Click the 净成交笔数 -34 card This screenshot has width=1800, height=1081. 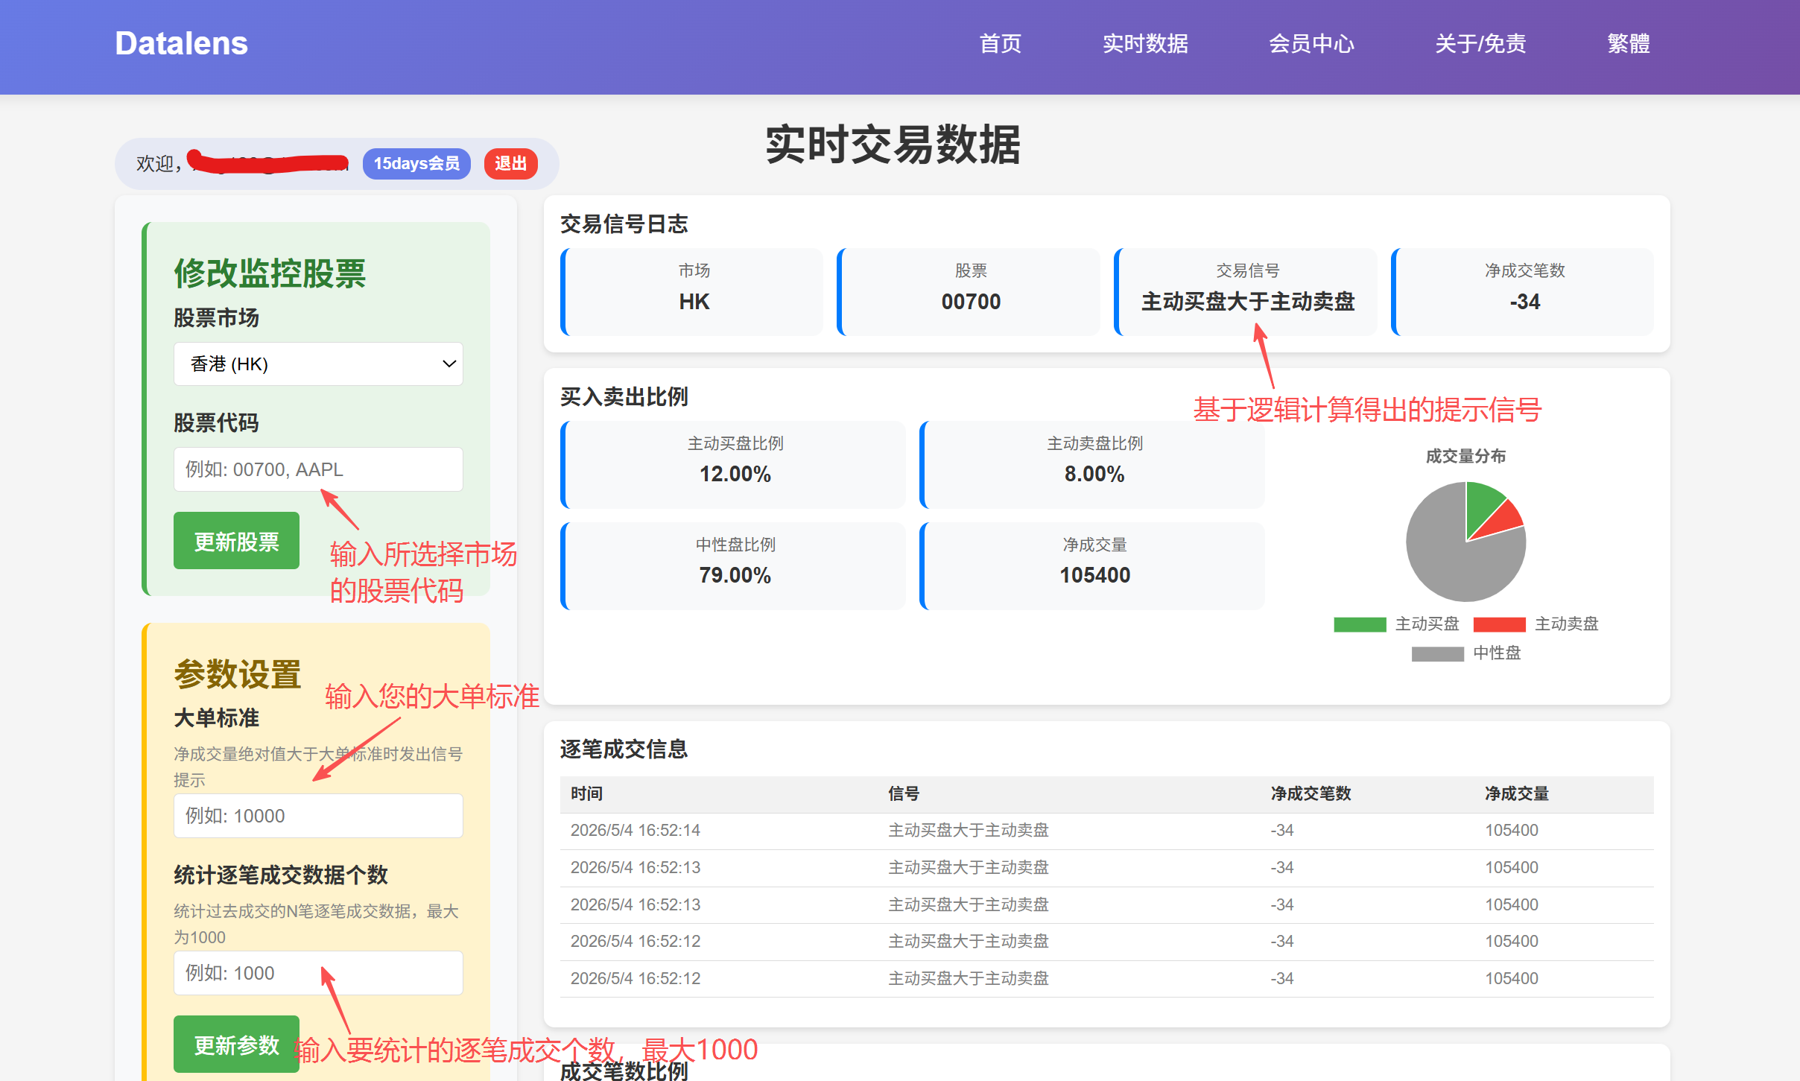coord(1523,292)
